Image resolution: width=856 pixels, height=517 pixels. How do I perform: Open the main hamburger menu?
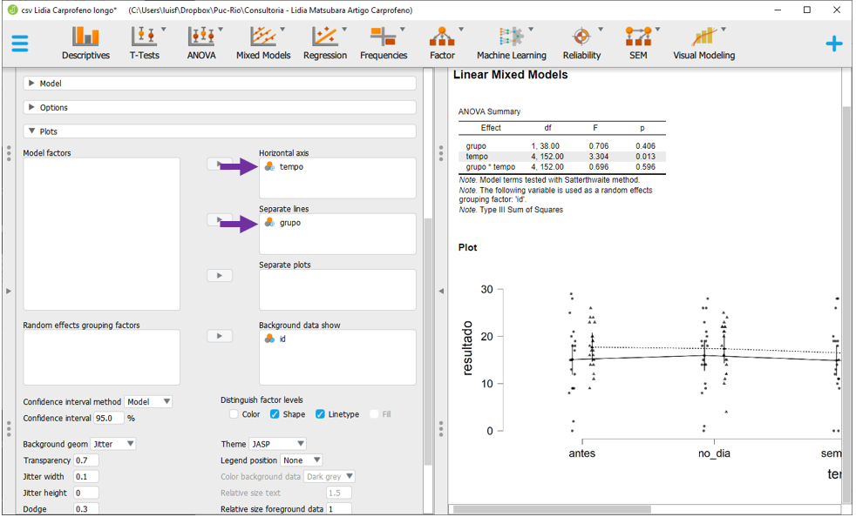click(19, 44)
